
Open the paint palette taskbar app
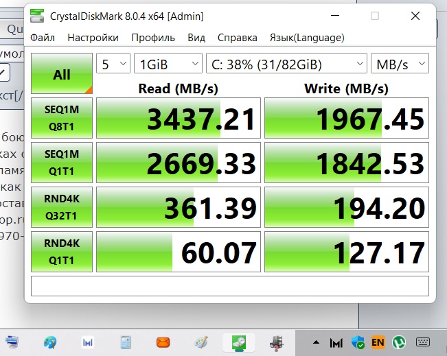(x=50, y=342)
